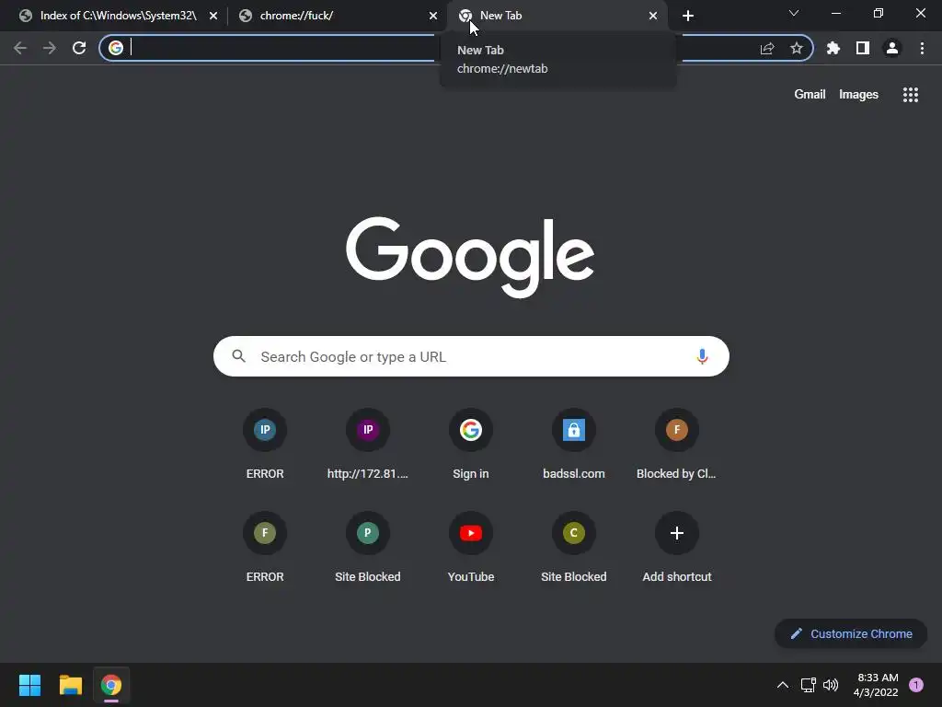Screen dimensions: 942x707
Task: Toggle the side panel icon
Action: point(863,48)
